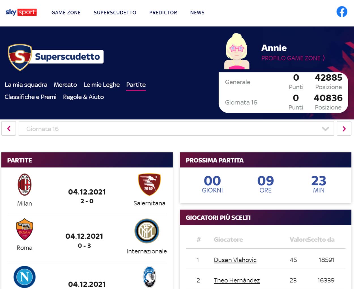Click the 09 ORE countdown value

pos(266,181)
